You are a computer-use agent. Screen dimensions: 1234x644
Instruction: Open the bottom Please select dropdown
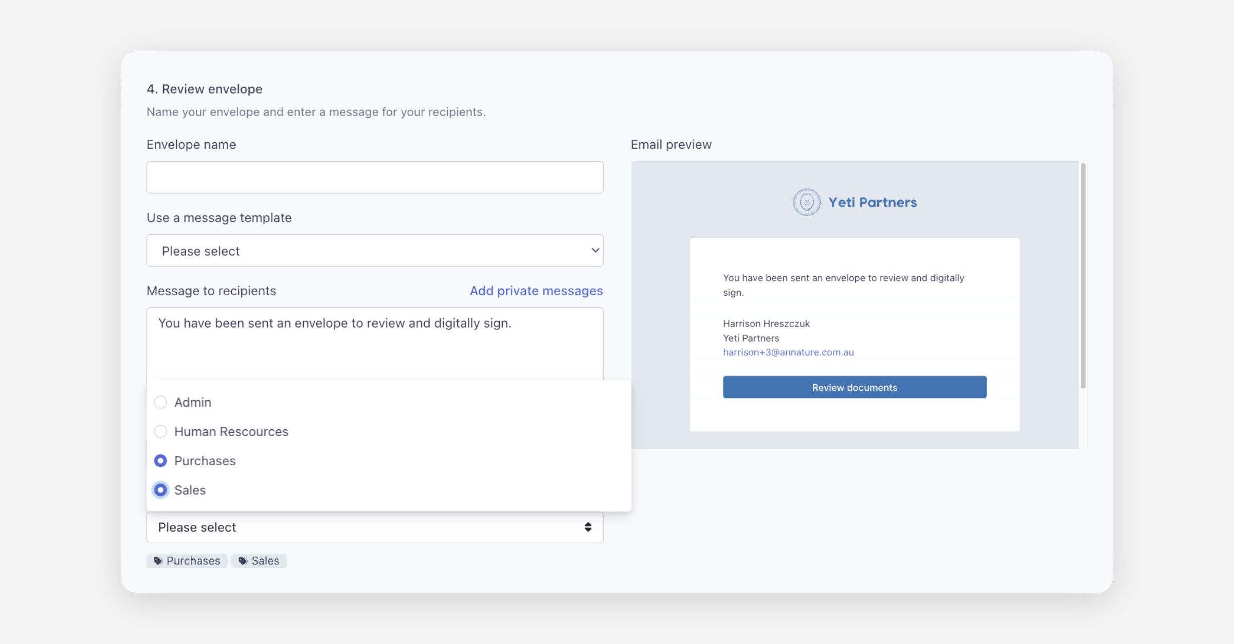coord(374,527)
